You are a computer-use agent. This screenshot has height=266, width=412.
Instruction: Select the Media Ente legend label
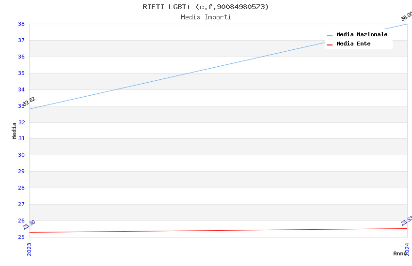pos(353,44)
